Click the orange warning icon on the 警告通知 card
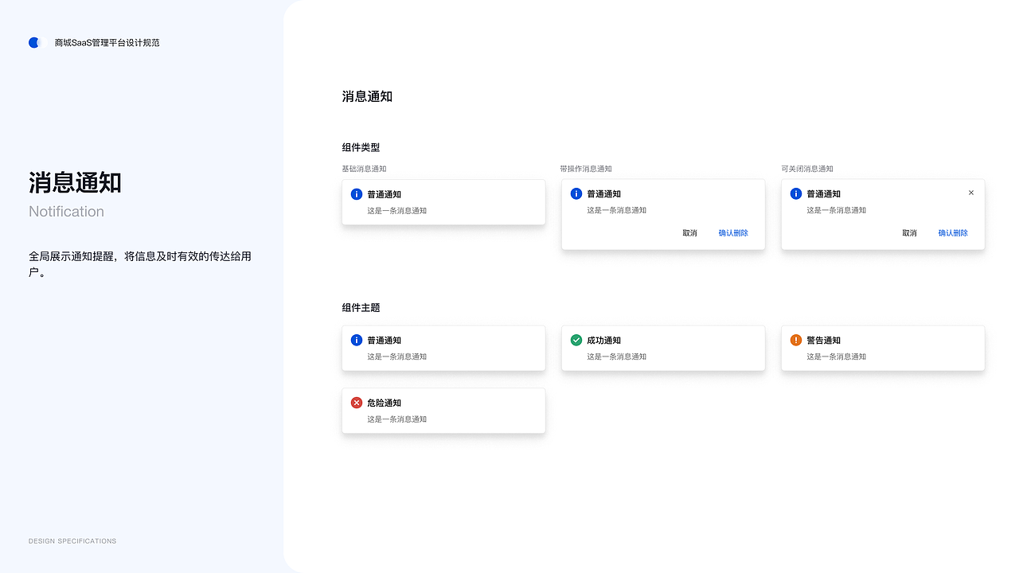The image size is (1019, 573). 795,340
